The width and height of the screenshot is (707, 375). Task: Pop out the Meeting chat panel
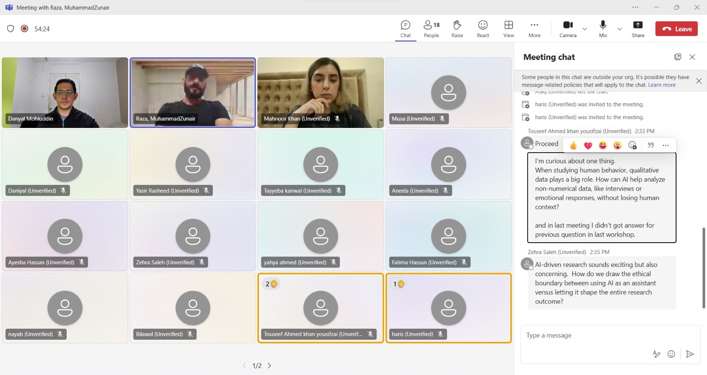(x=677, y=57)
